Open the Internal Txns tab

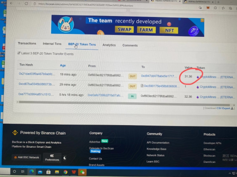click(x=52, y=44)
